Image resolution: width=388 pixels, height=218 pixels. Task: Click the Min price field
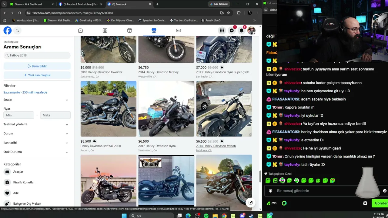click(19, 115)
